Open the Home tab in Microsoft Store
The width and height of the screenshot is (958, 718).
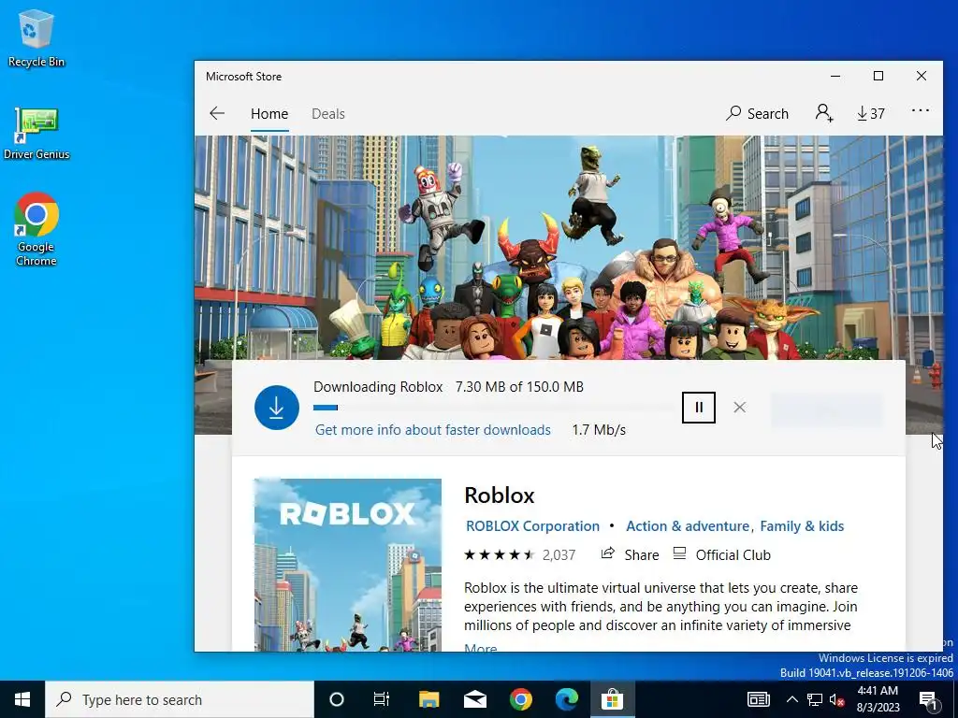point(269,113)
